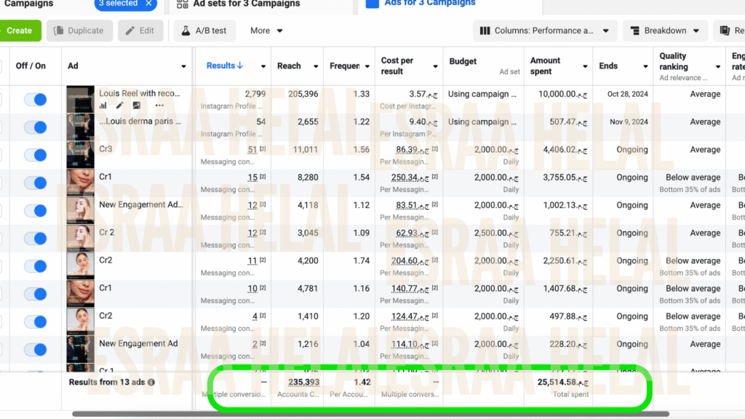745x419 pixels.
Task: Click the green Create button
Action: [19, 31]
